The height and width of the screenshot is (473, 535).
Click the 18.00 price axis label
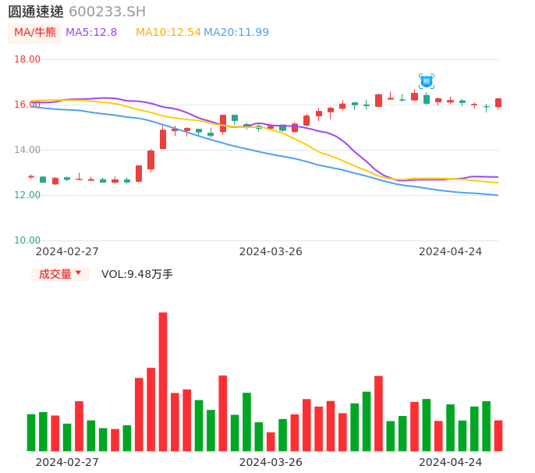coord(27,59)
